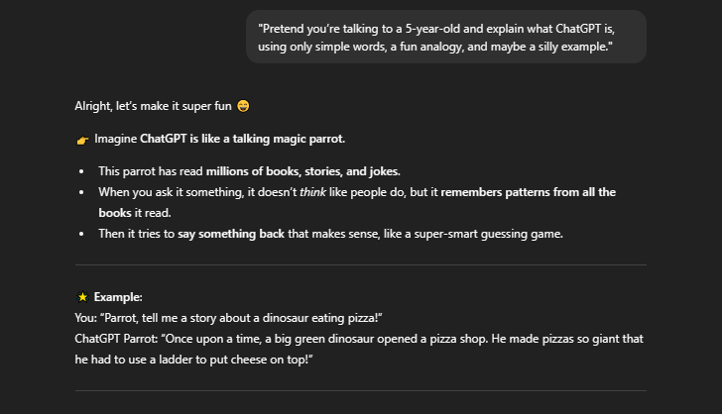Image resolution: width=722 pixels, height=414 pixels.
Task: Click the grinning face emoji after 'super fun'
Action: click(x=243, y=106)
